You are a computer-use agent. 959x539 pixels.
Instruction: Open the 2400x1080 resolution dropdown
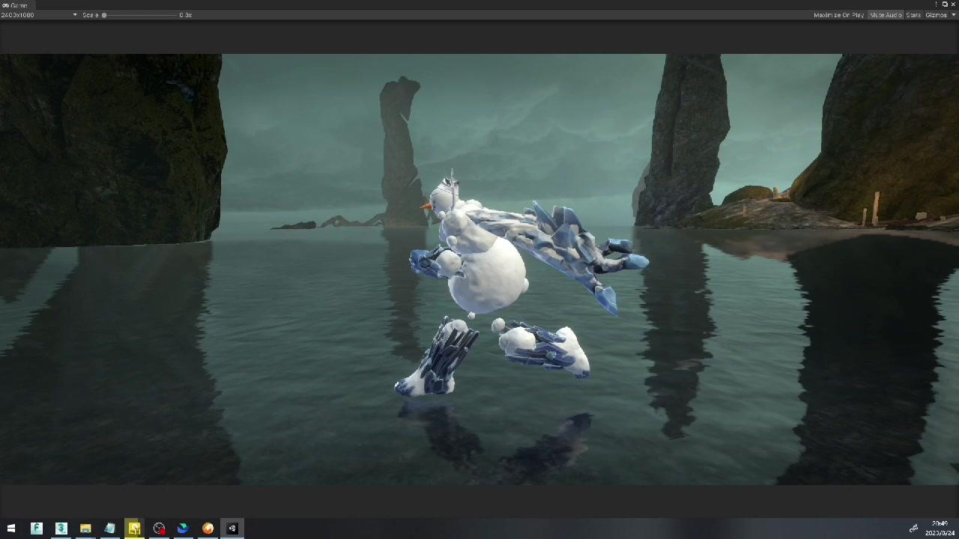(x=39, y=15)
